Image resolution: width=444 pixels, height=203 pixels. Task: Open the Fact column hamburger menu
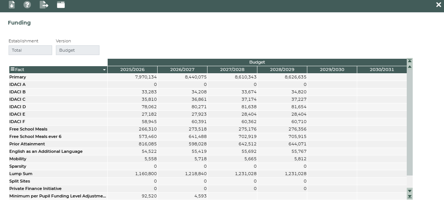point(12,70)
